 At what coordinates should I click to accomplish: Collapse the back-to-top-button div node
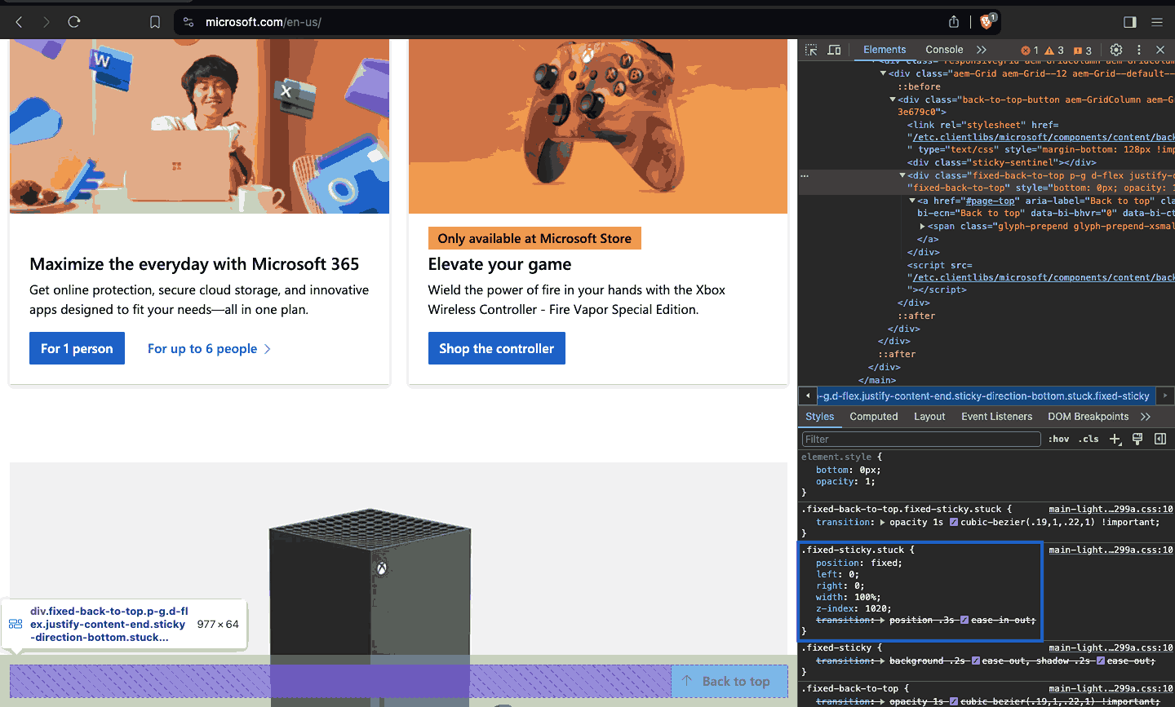point(893,99)
